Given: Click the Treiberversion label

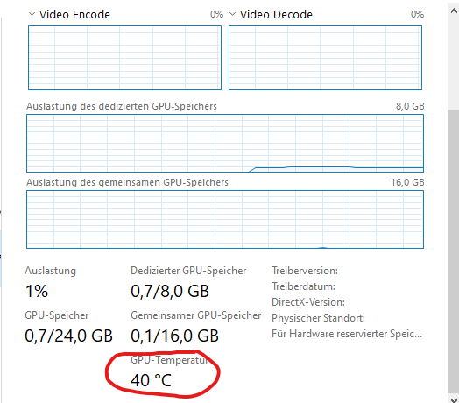Looking at the screenshot, I should 305,271.
